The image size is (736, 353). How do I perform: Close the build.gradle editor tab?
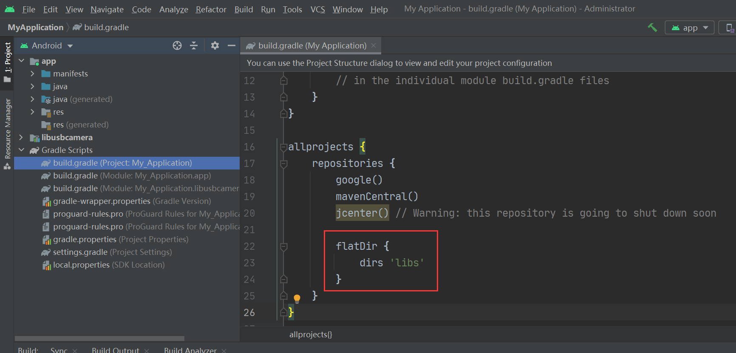click(x=374, y=45)
